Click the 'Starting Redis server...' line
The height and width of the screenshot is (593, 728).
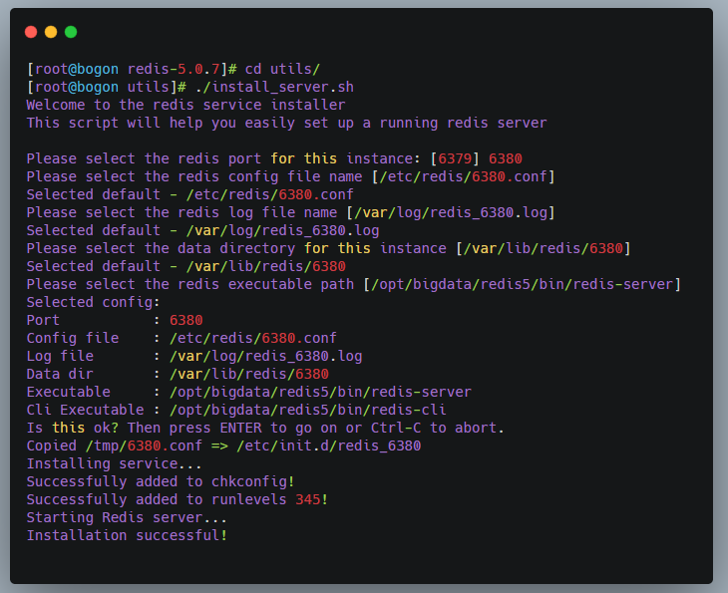click(127, 518)
